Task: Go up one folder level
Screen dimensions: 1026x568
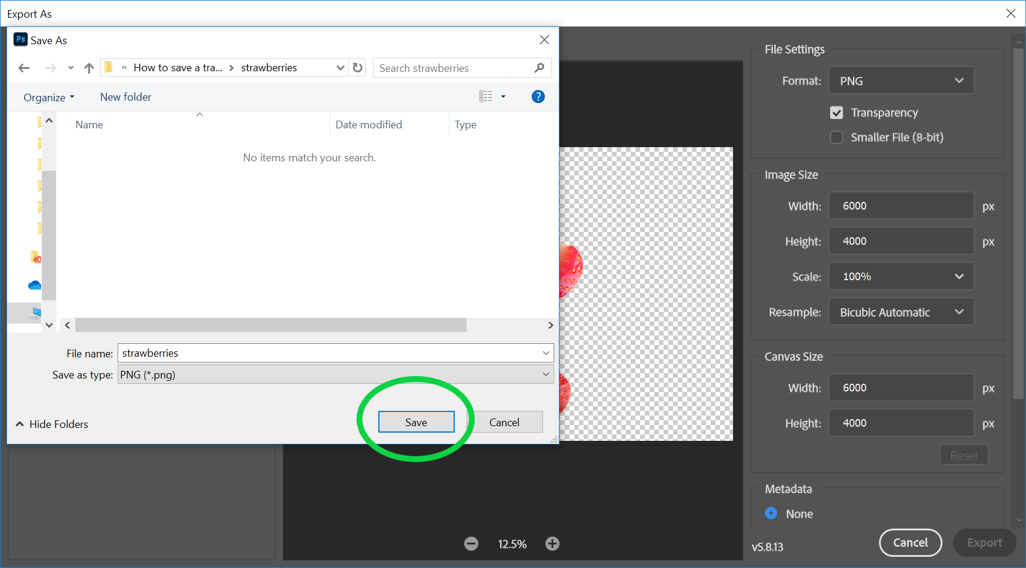Action: click(x=89, y=68)
